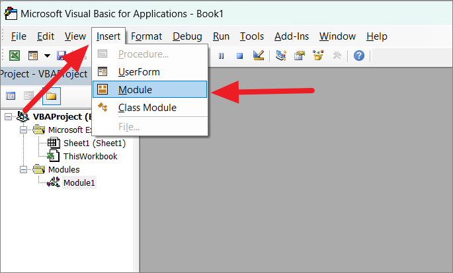Screen dimensions: 453x273
Task: Click the ThisWorkbook icon in tree
Action: click(x=54, y=156)
